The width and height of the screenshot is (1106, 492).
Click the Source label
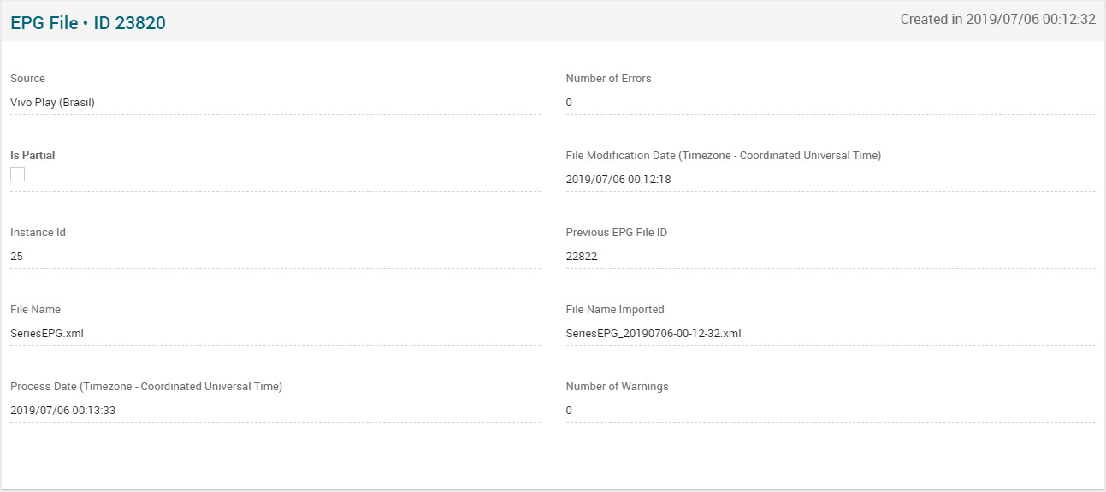click(27, 79)
